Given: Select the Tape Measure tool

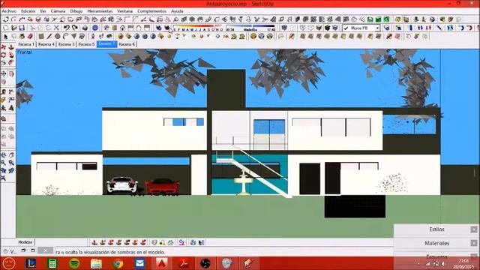Looking at the screenshot, I should [3, 91].
